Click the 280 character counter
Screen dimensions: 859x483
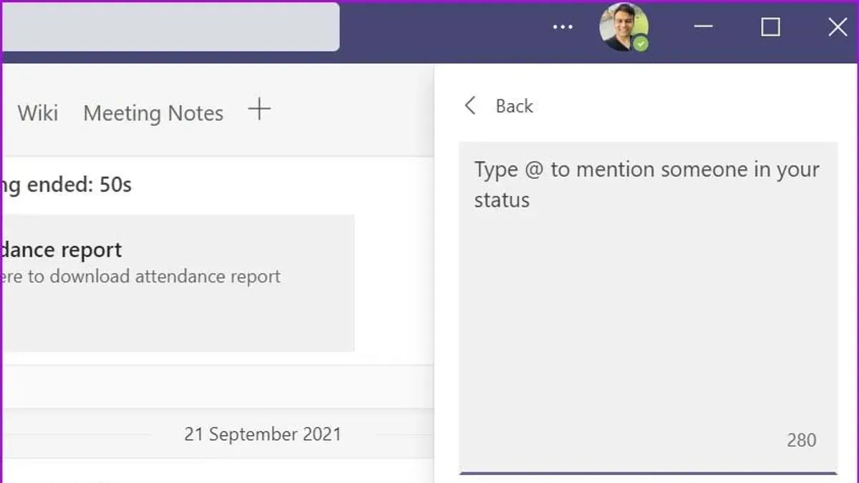point(802,440)
